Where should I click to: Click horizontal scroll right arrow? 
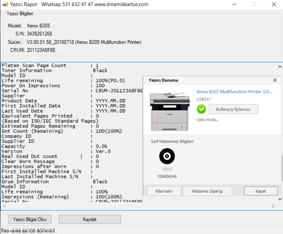[273, 206]
